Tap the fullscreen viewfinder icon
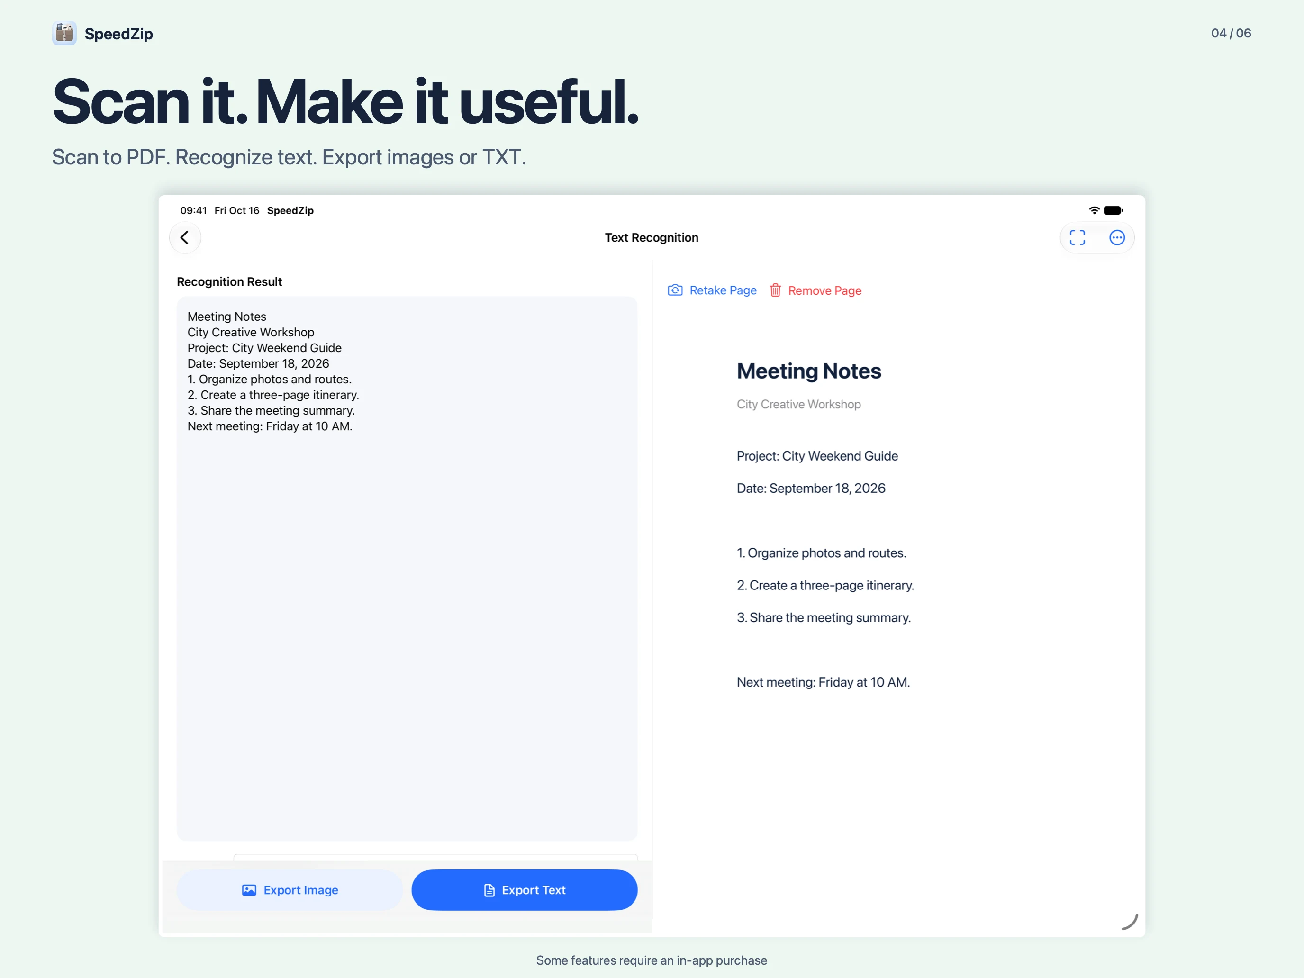This screenshot has height=978, width=1304. 1077,237
